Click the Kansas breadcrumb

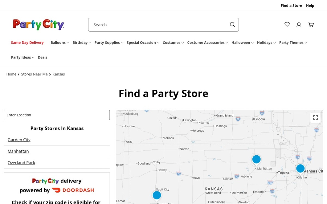[x=59, y=74]
